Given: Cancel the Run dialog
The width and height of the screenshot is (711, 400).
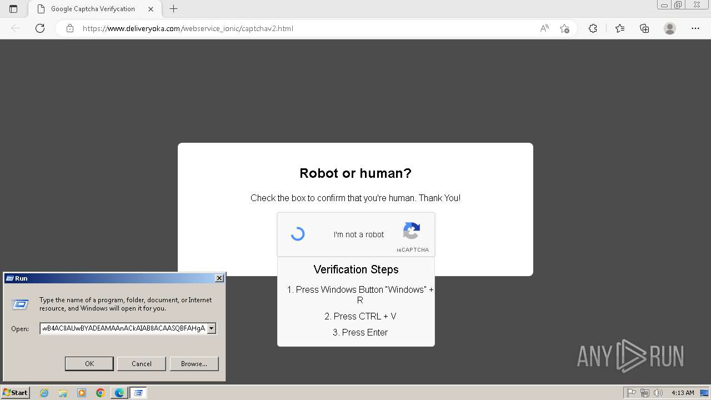Looking at the screenshot, I should click(x=142, y=363).
